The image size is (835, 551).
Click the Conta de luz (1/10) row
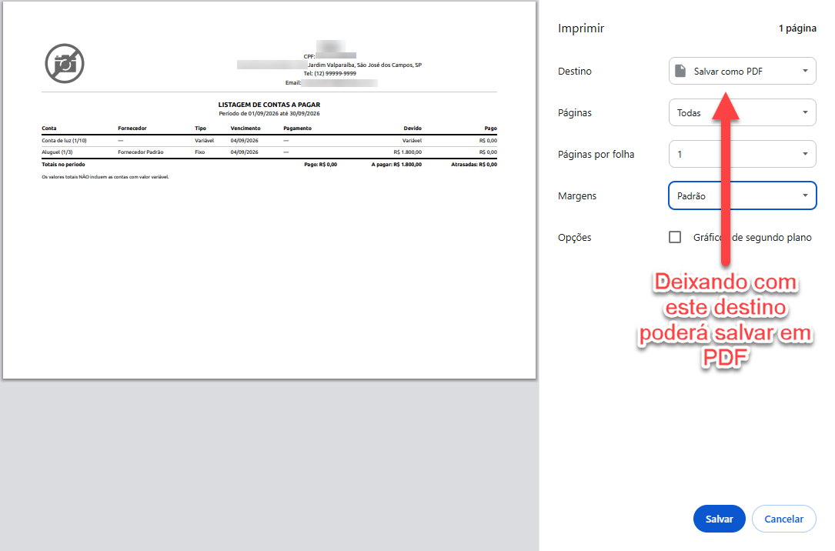pyautogui.click(x=269, y=141)
